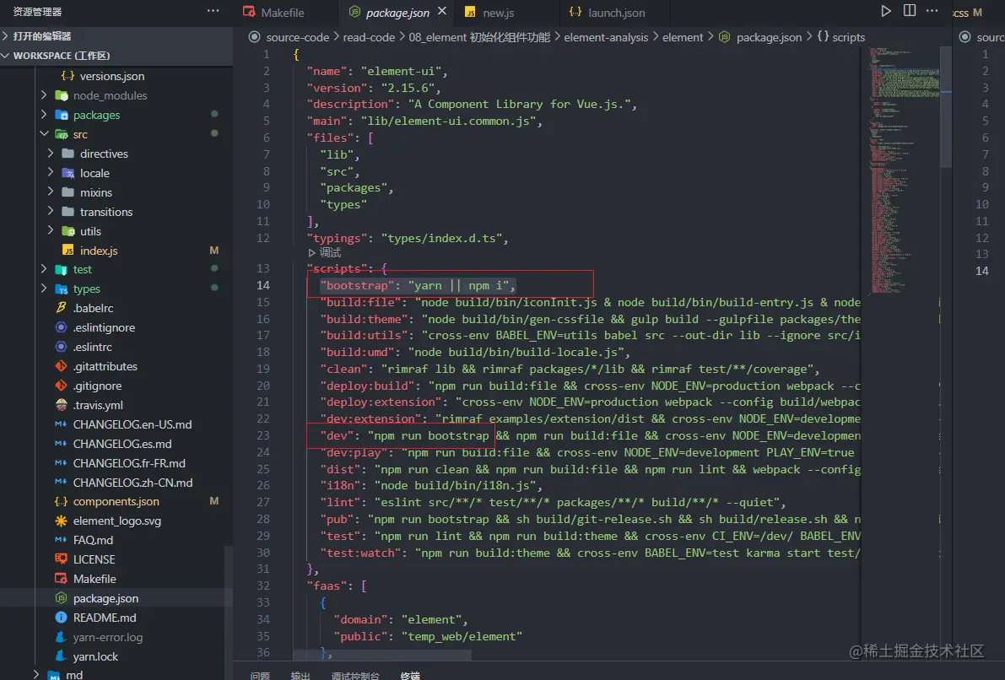Image resolution: width=1005 pixels, height=680 pixels.
Task: Select index.js inside the src folder
Action: point(99,251)
